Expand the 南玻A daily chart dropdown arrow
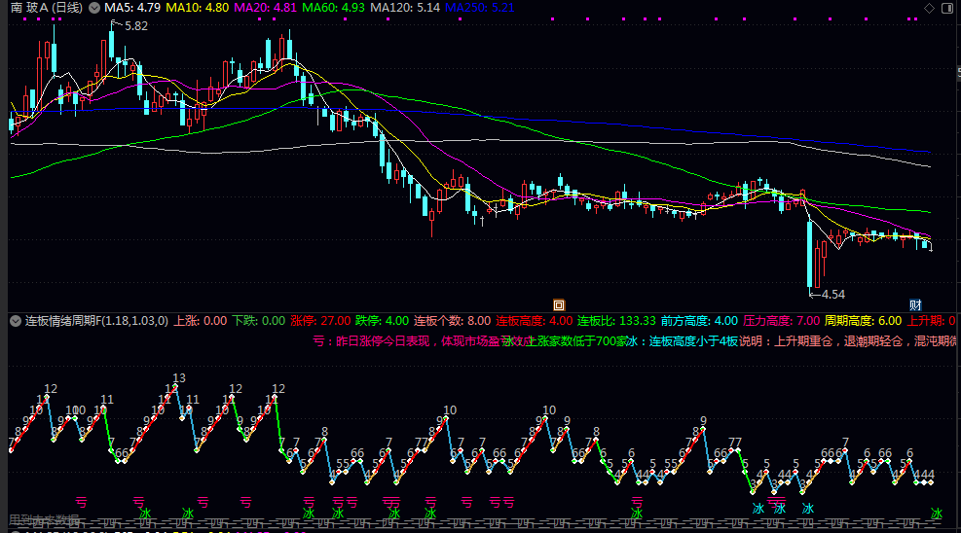Viewport: 961px width, 533px height. pyautogui.click(x=92, y=8)
